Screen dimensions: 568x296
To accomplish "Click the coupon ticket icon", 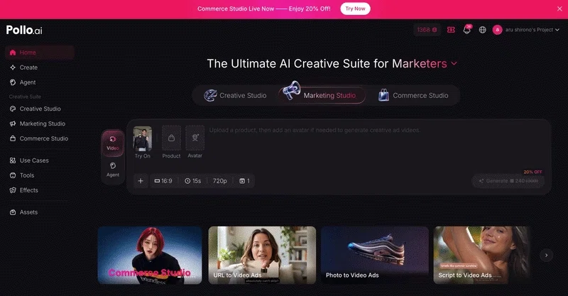I will click(451, 30).
